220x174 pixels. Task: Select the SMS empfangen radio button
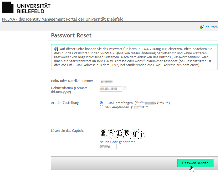(101, 107)
